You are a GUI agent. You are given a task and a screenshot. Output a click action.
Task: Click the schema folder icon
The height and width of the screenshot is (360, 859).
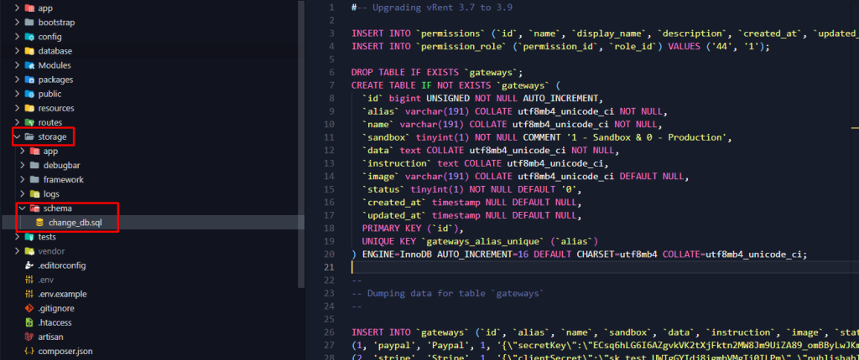[x=34, y=208]
